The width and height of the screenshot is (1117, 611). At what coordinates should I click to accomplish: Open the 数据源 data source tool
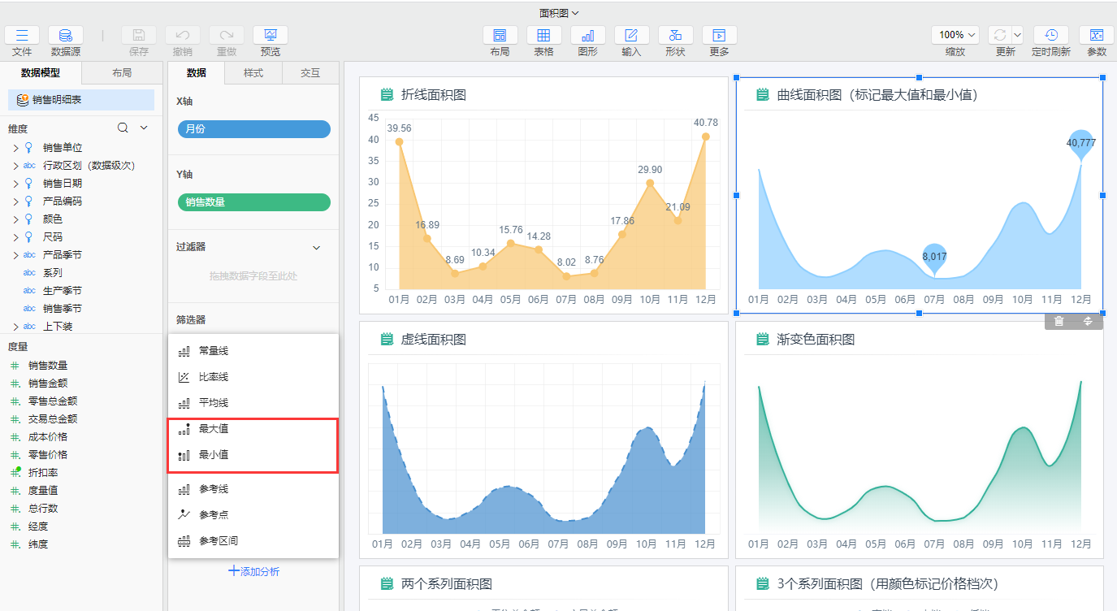[x=66, y=35]
